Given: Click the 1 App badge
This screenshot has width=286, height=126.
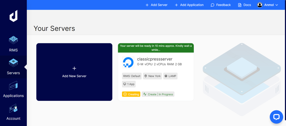Looking at the screenshot, I should coord(129,84).
